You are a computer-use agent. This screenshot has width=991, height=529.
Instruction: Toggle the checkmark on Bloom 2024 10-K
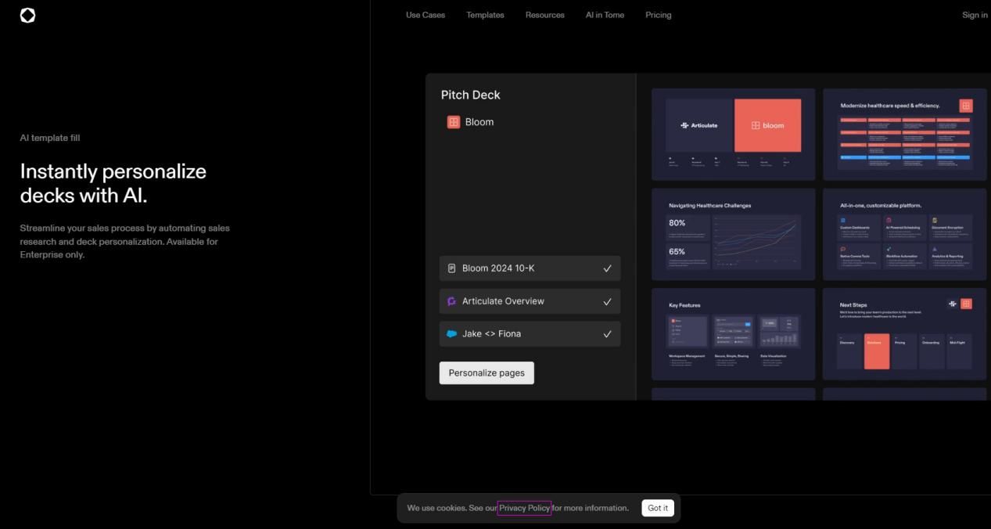tap(607, 268)
